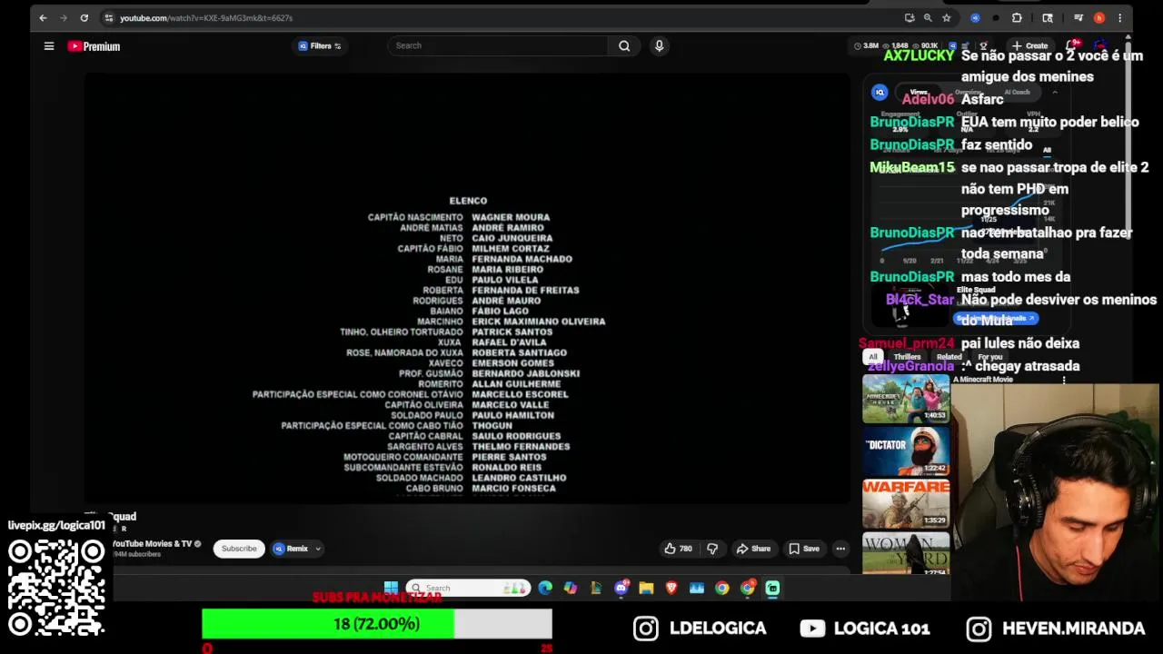Collapse the vidIQ panel chevron
Screen dimensions: 1163x654
coord(1055,92)
